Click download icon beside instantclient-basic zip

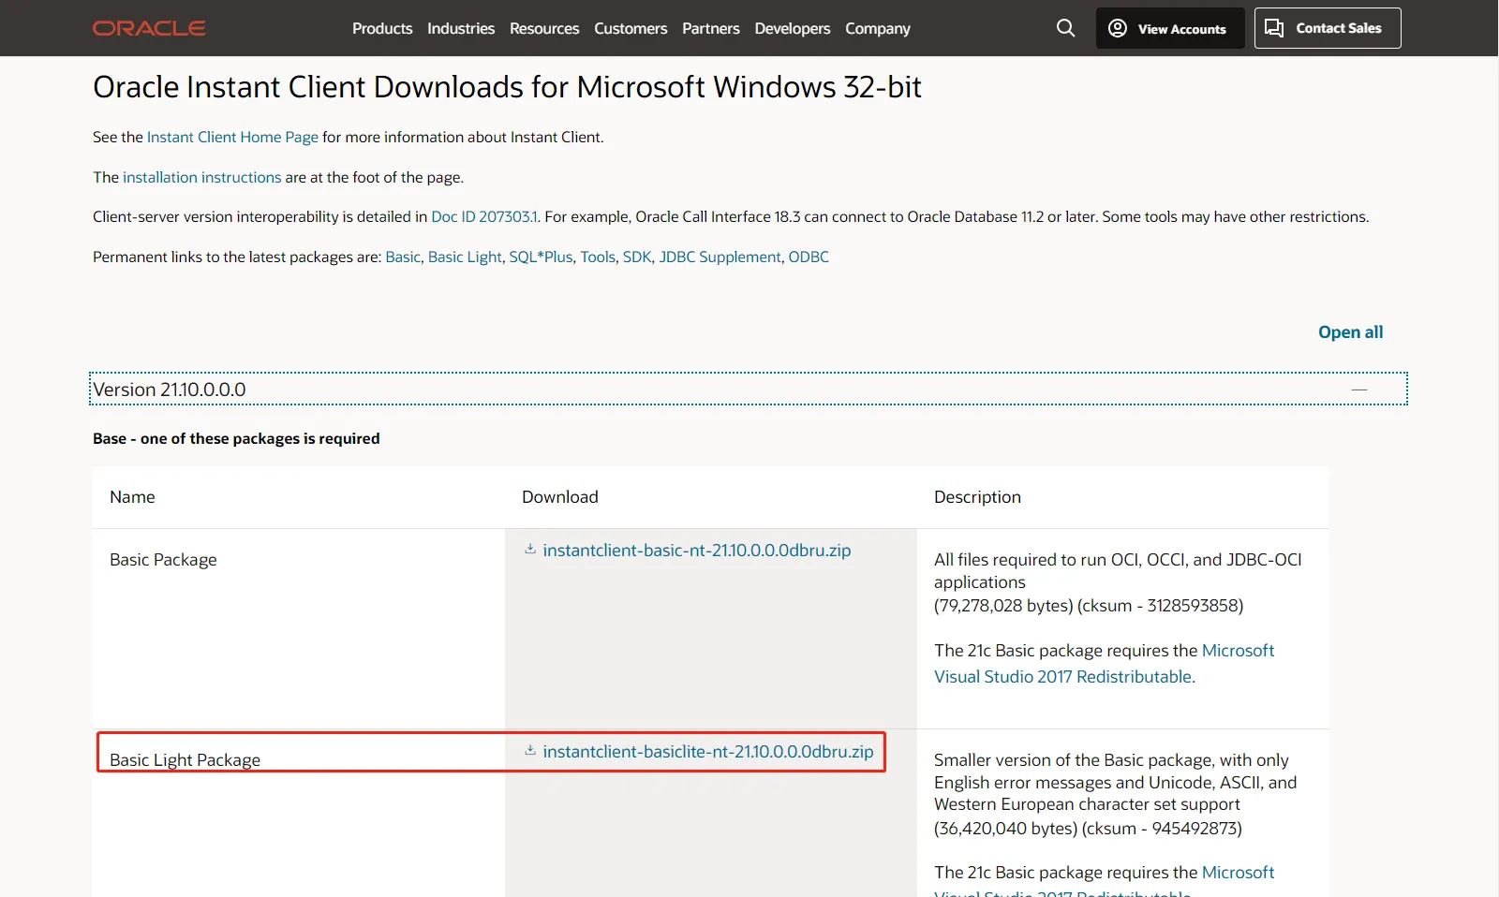pyautogui.click(x=530, y=550)
